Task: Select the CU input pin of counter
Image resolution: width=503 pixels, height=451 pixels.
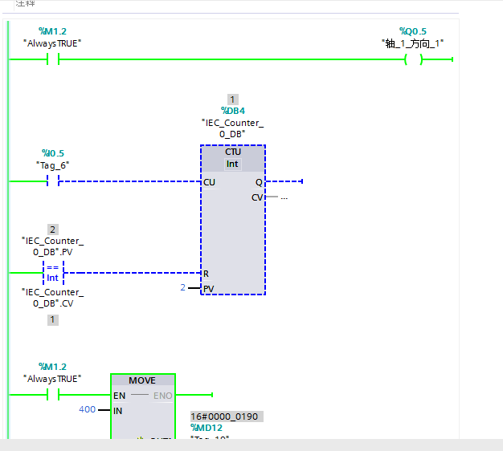Action: [209, 182]
